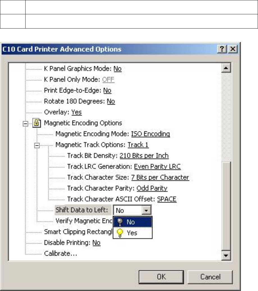Screen dimensions: 258x291
Task: Click scrollbar up arrow
Action: click(226, 68)
